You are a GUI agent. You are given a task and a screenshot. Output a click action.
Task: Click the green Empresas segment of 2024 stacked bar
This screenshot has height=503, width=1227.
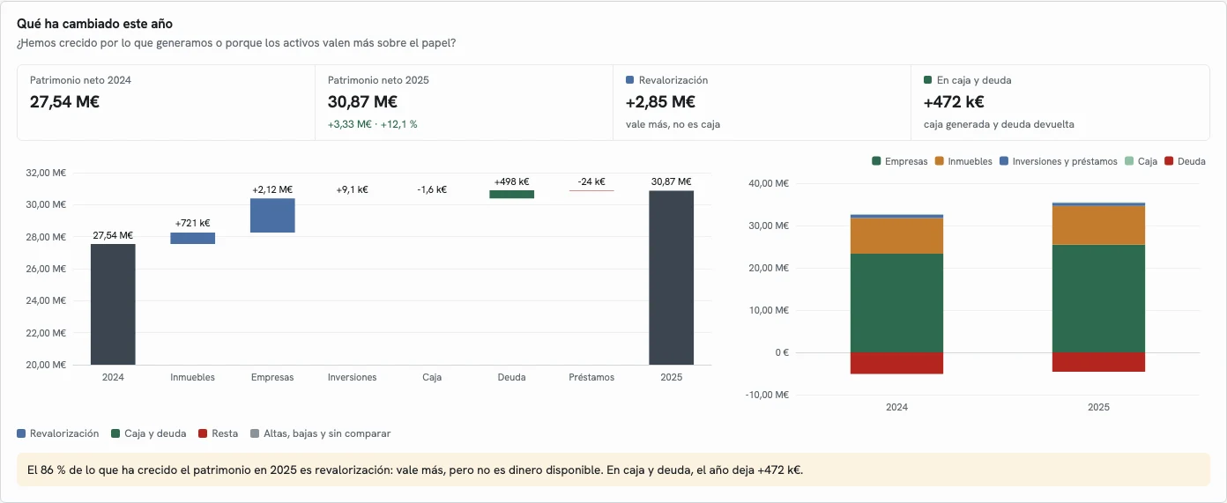896,303
